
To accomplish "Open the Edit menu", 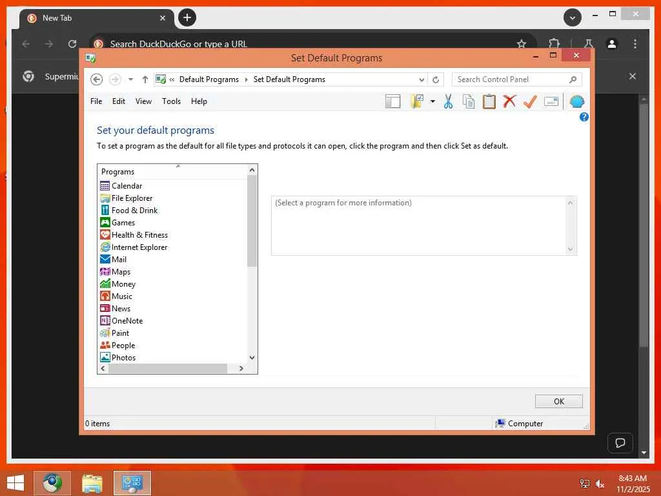I will (119, 101).
